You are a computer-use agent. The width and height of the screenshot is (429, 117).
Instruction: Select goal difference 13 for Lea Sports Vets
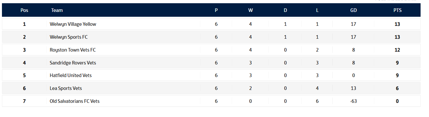[353, 88]
